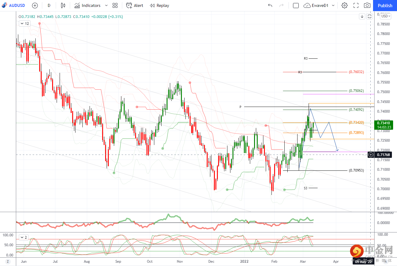The image size is (397, 266).
Task: Select the (0.73420) level label
Action: coord(356,123)
